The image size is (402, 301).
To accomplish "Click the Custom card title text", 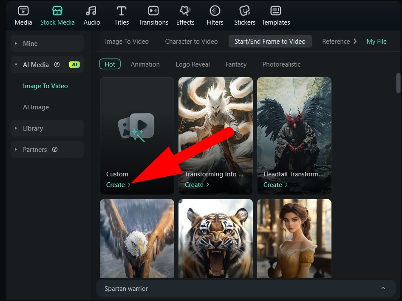I will point(117,174).
